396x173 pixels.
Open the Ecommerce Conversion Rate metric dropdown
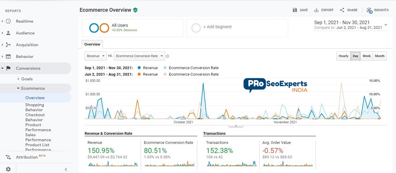pyautogui.click(x=140, y=56)
